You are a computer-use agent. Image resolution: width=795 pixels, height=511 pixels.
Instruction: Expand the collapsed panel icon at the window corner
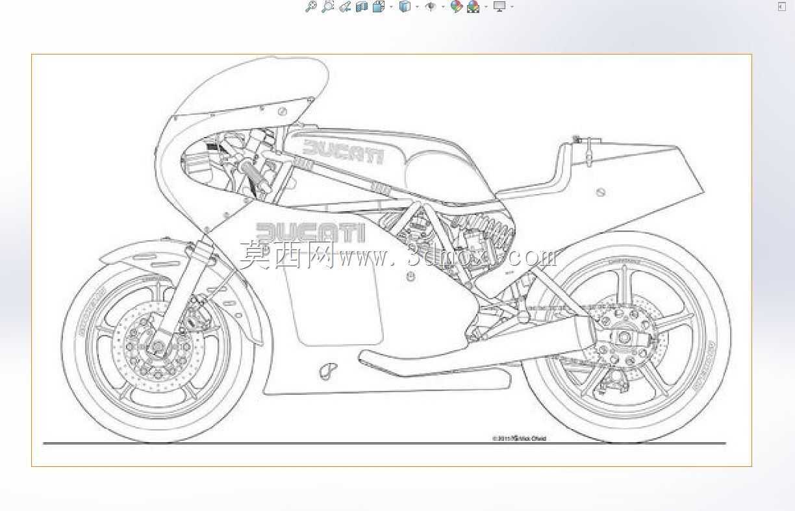(781, 6)
